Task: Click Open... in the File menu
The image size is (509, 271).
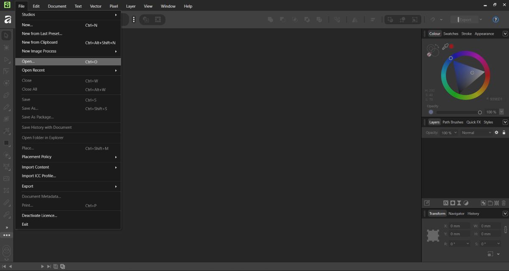Action: tap(28, 61)
